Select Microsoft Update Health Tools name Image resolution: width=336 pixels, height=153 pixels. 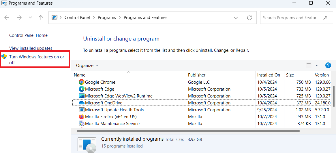[114, 110]
